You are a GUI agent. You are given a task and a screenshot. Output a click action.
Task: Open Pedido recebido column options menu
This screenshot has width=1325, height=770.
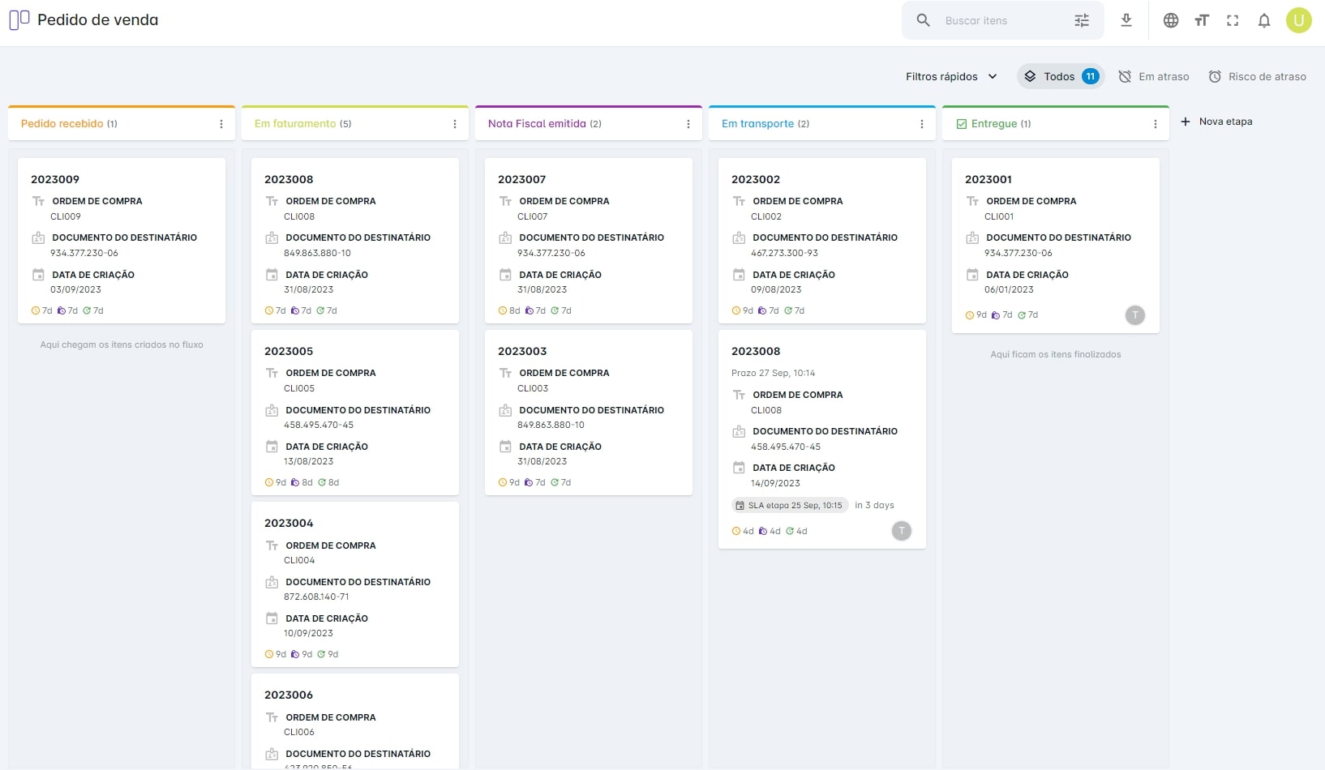click(x=221, y=124)
